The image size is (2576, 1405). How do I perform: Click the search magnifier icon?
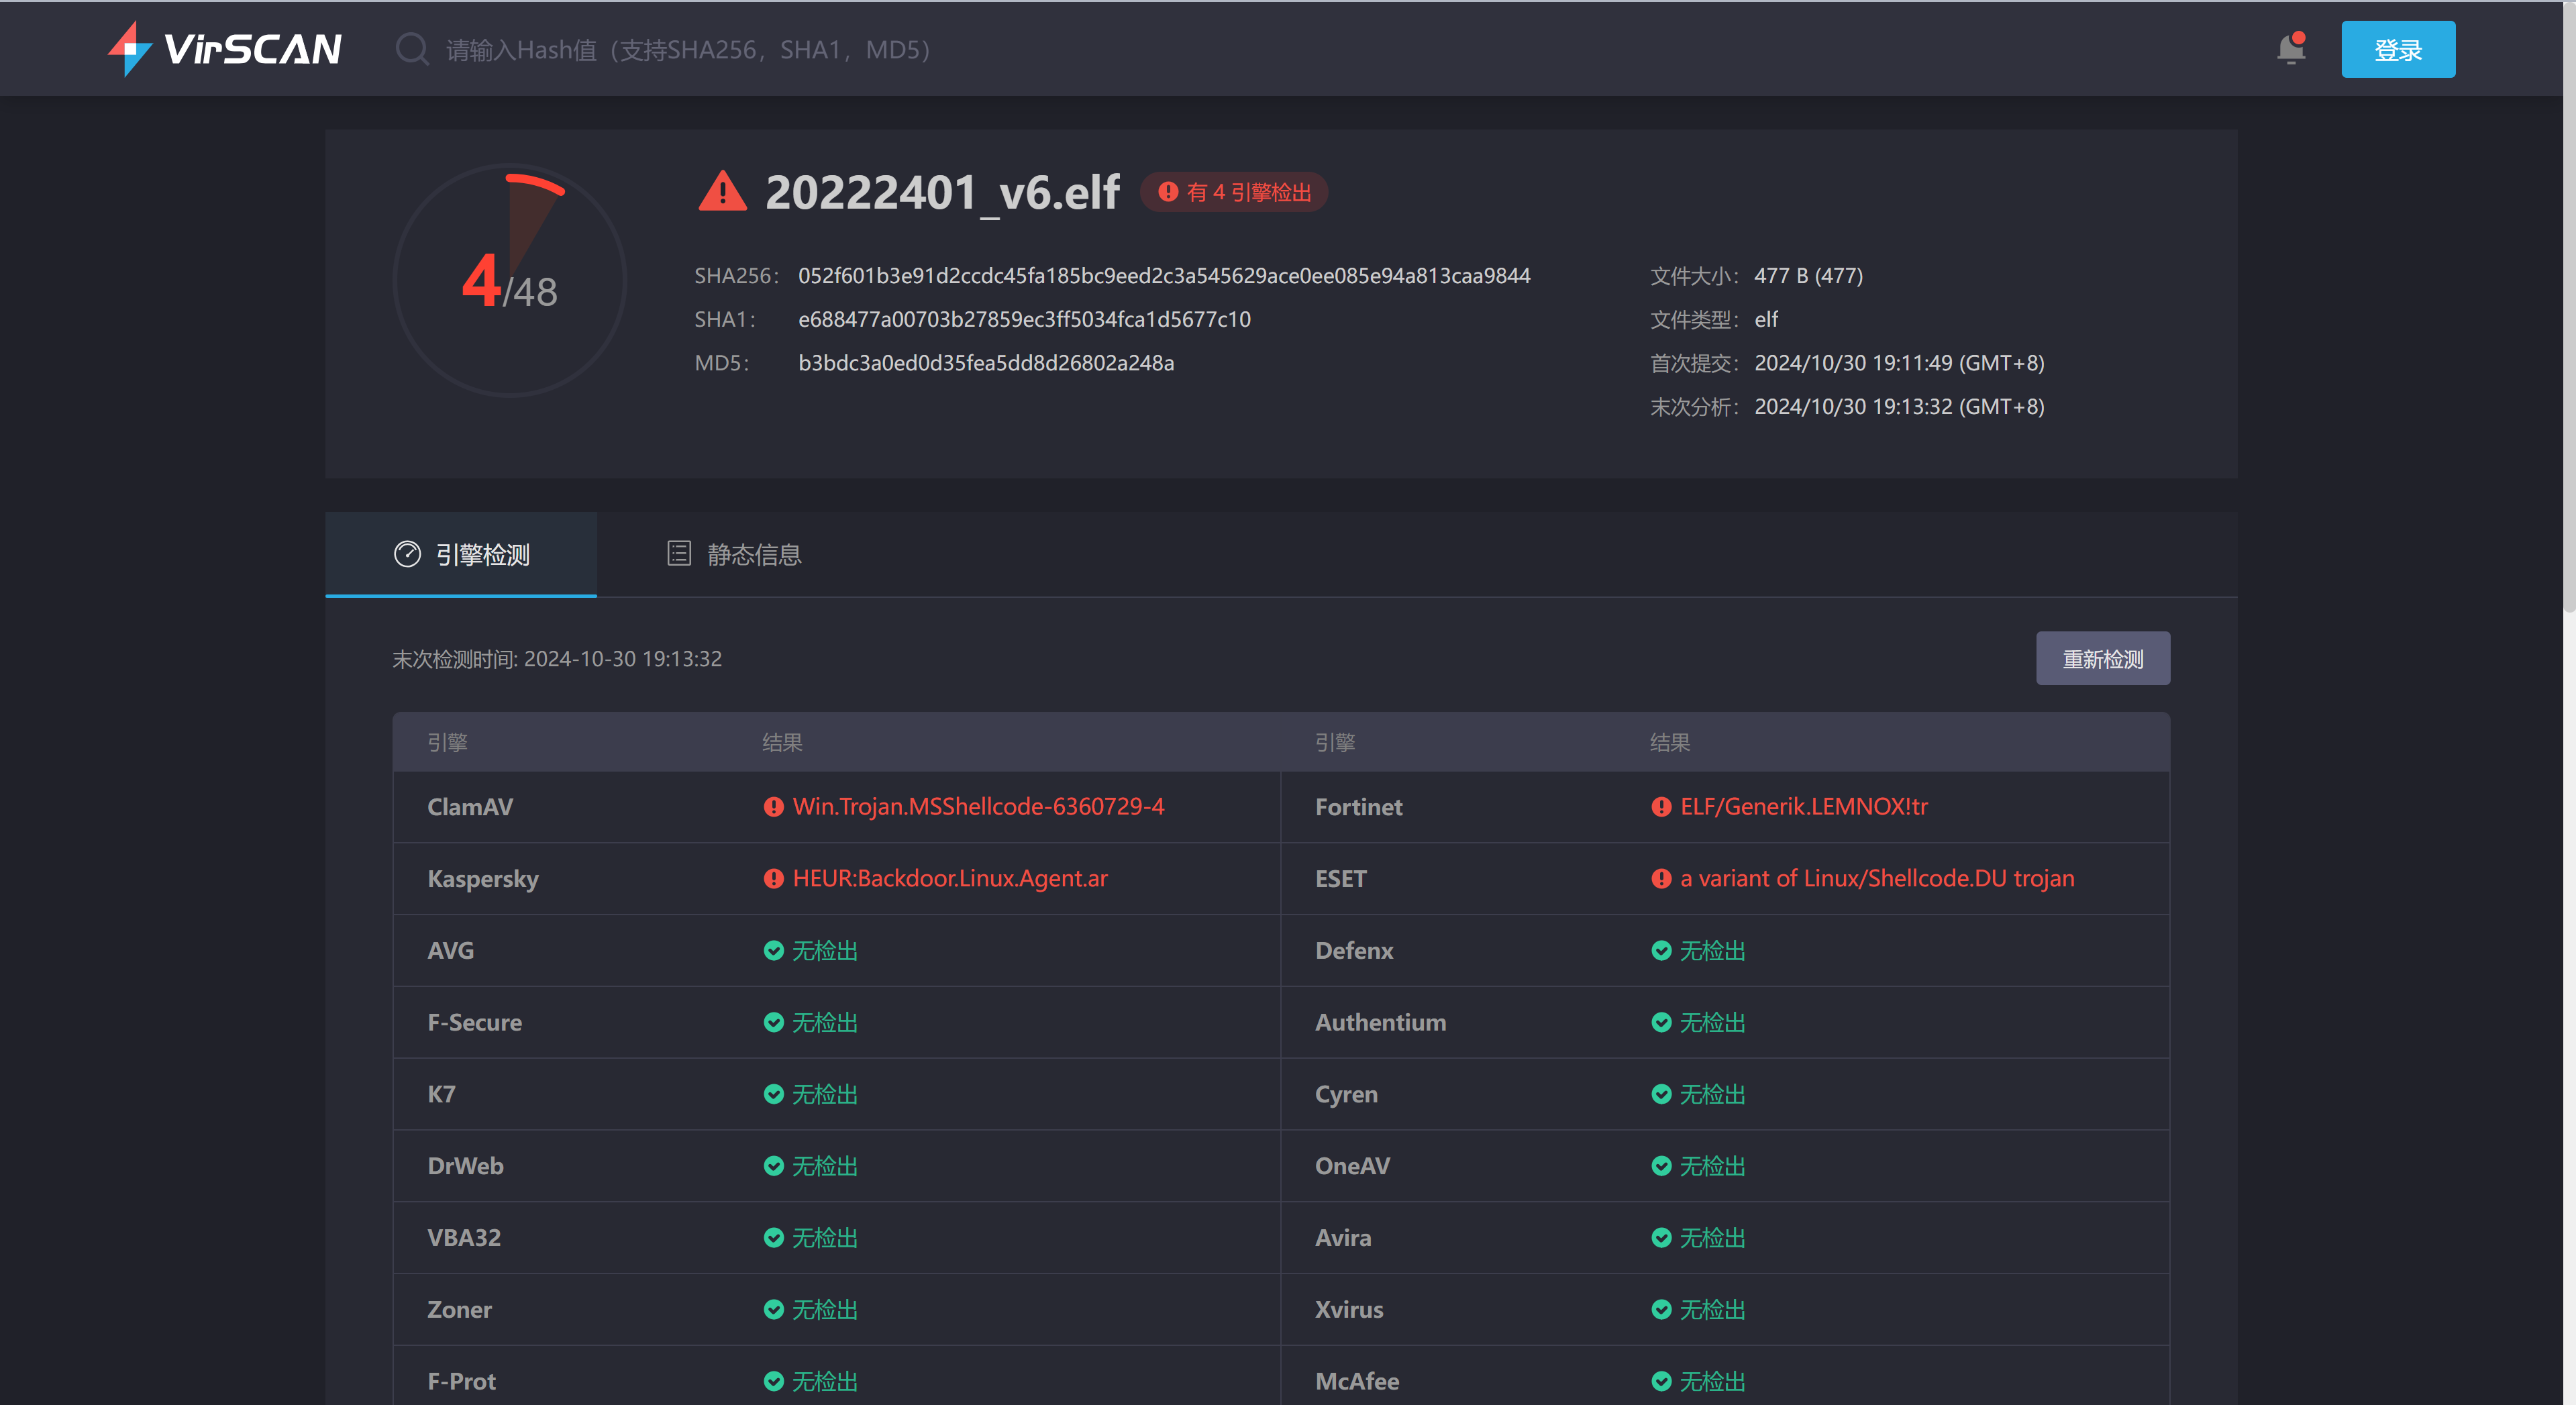click(x=412, y=49)
